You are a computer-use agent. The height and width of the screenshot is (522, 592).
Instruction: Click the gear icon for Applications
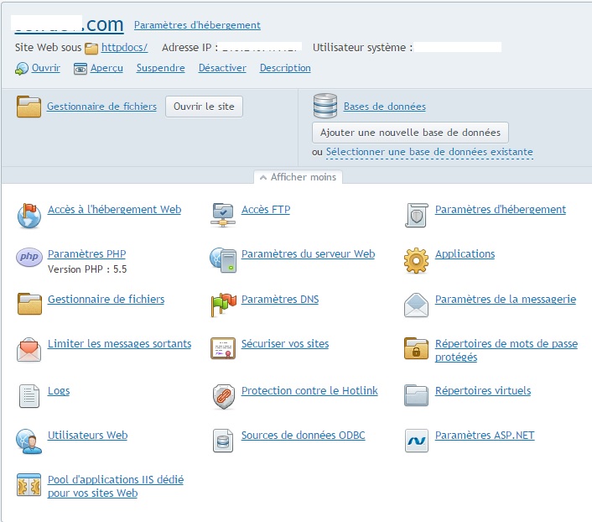[416, 260]
